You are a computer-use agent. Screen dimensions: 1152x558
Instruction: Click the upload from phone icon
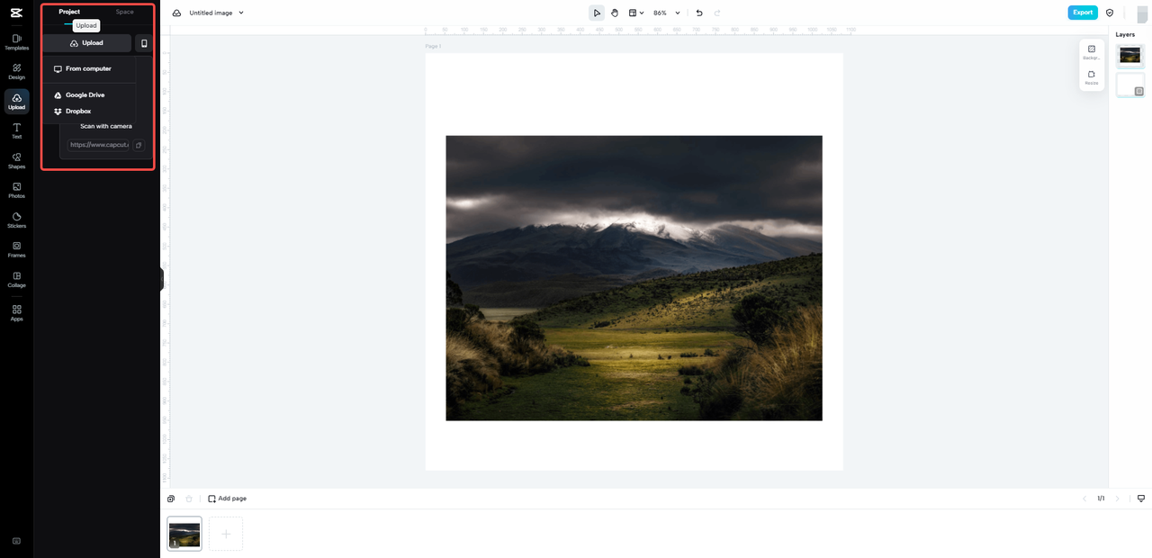coord(144,43)
